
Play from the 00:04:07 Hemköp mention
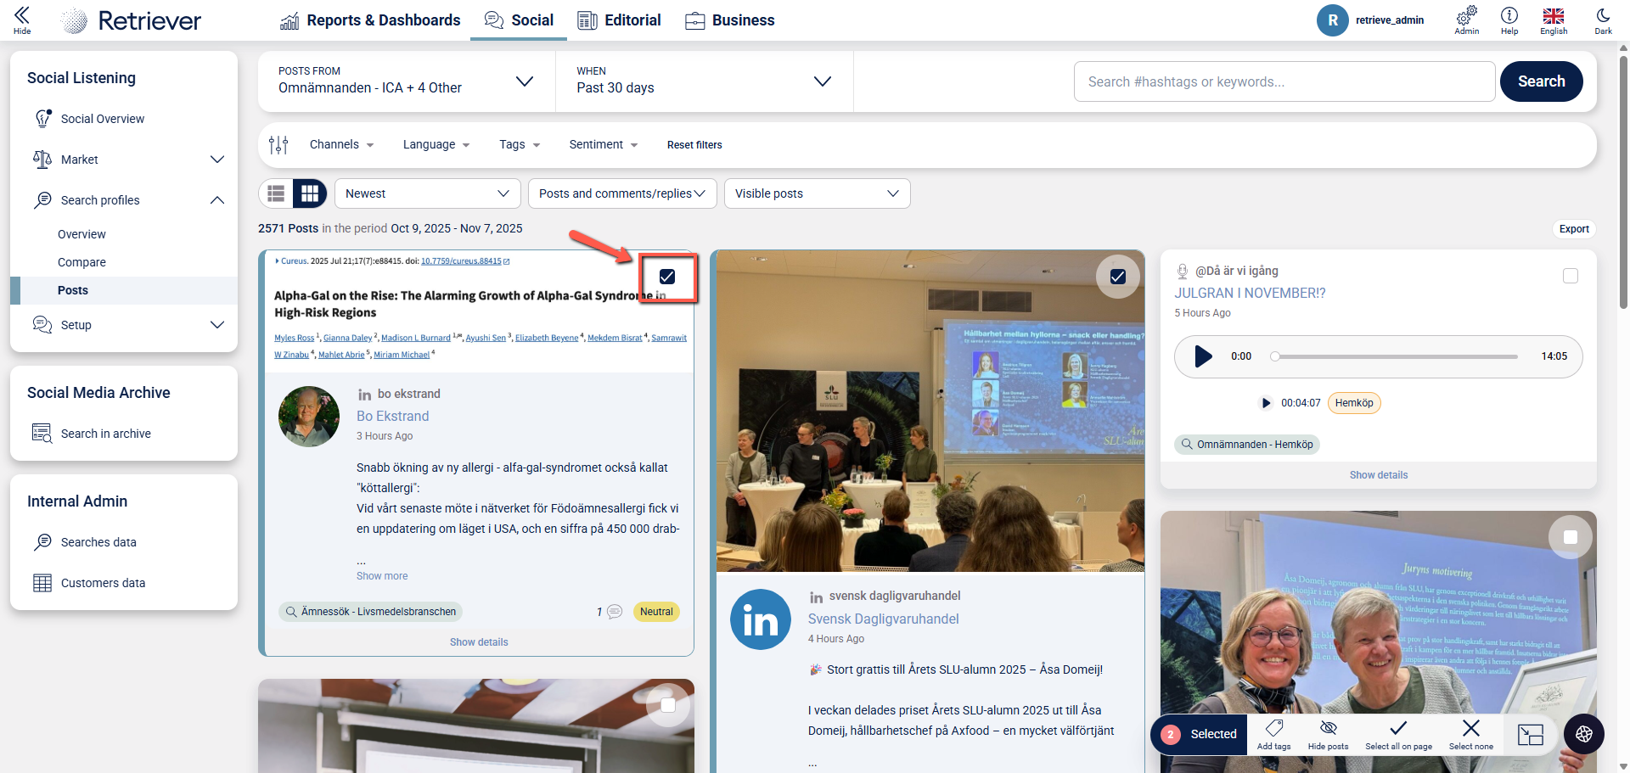point(1266,403)
